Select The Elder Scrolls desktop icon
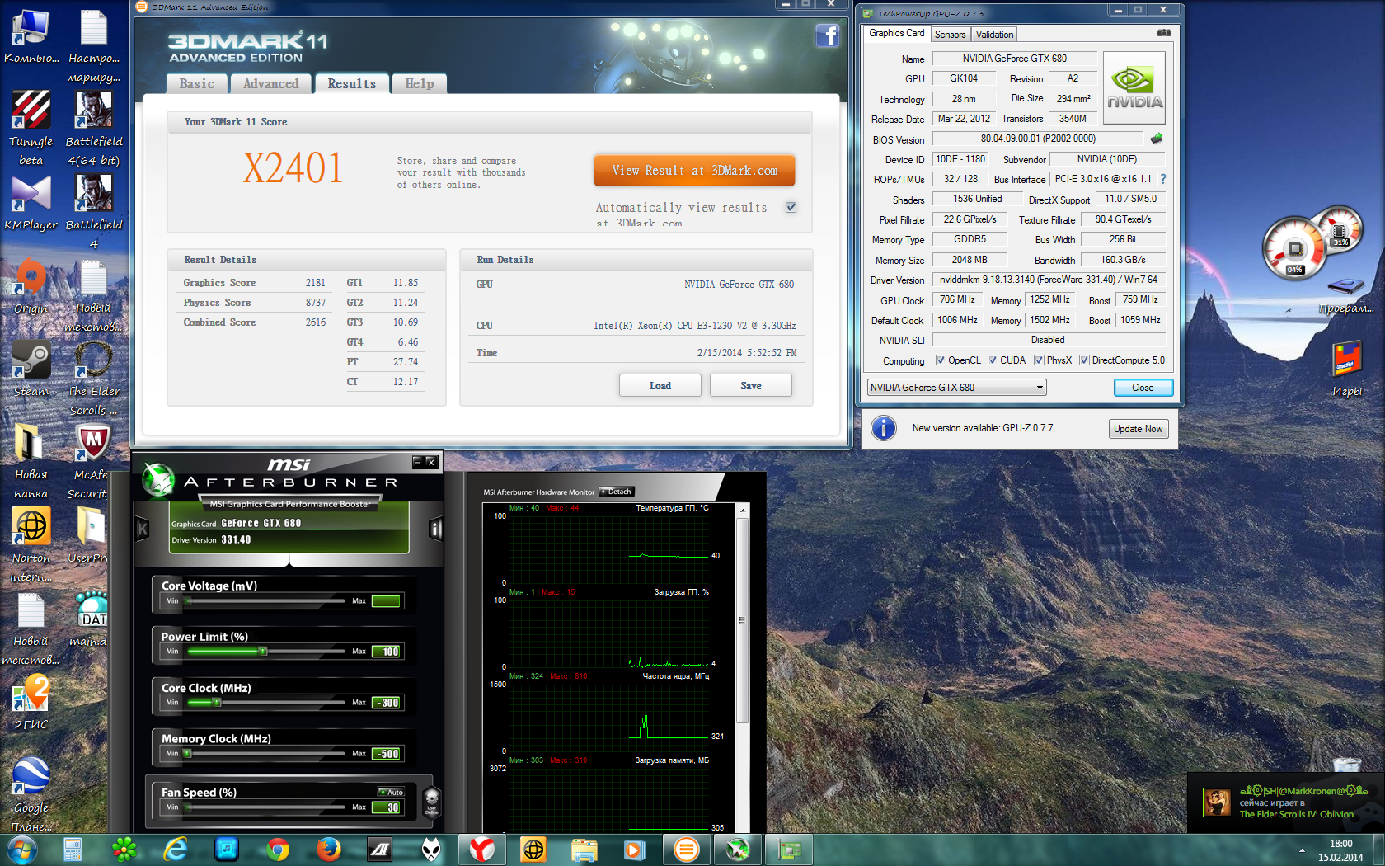Screen dimensions: 1385x866 click(94, 378)
